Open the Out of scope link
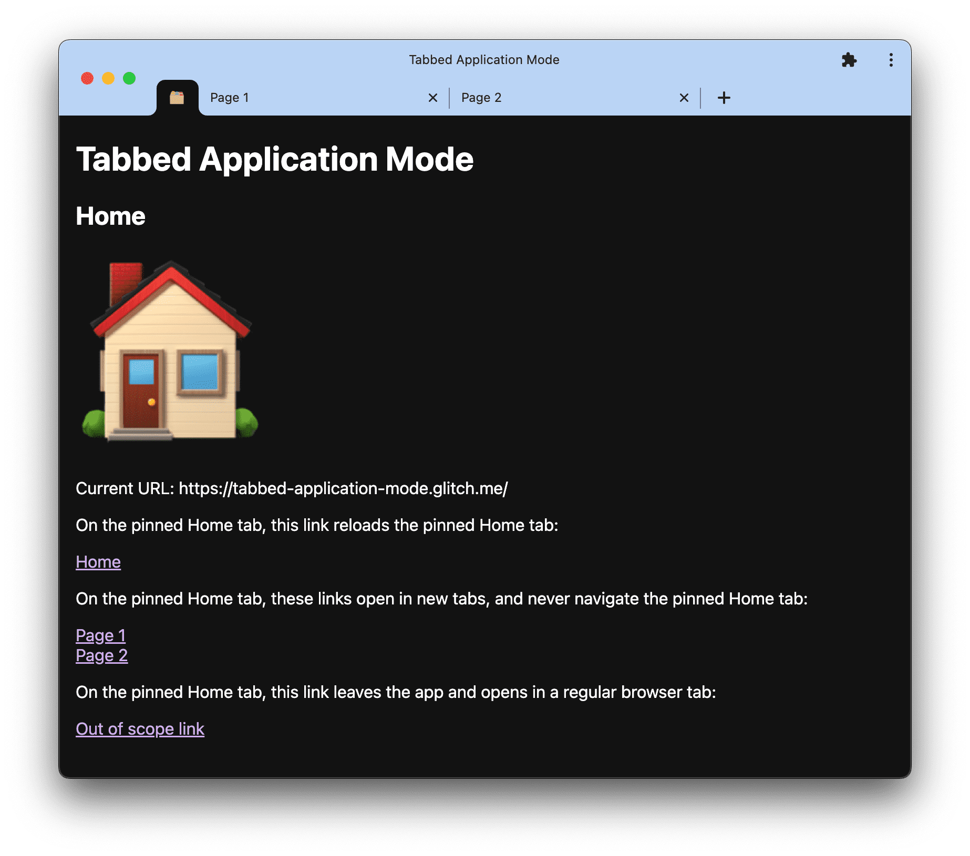The height and width of the screenshot is (856, 970). (x=140, y=728)
